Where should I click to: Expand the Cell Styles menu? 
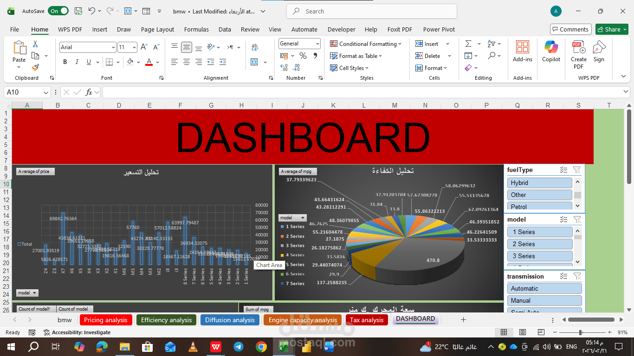349,68
